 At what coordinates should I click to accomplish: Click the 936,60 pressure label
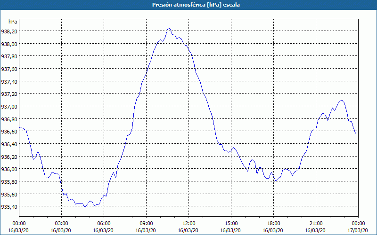tap(9, 132)
